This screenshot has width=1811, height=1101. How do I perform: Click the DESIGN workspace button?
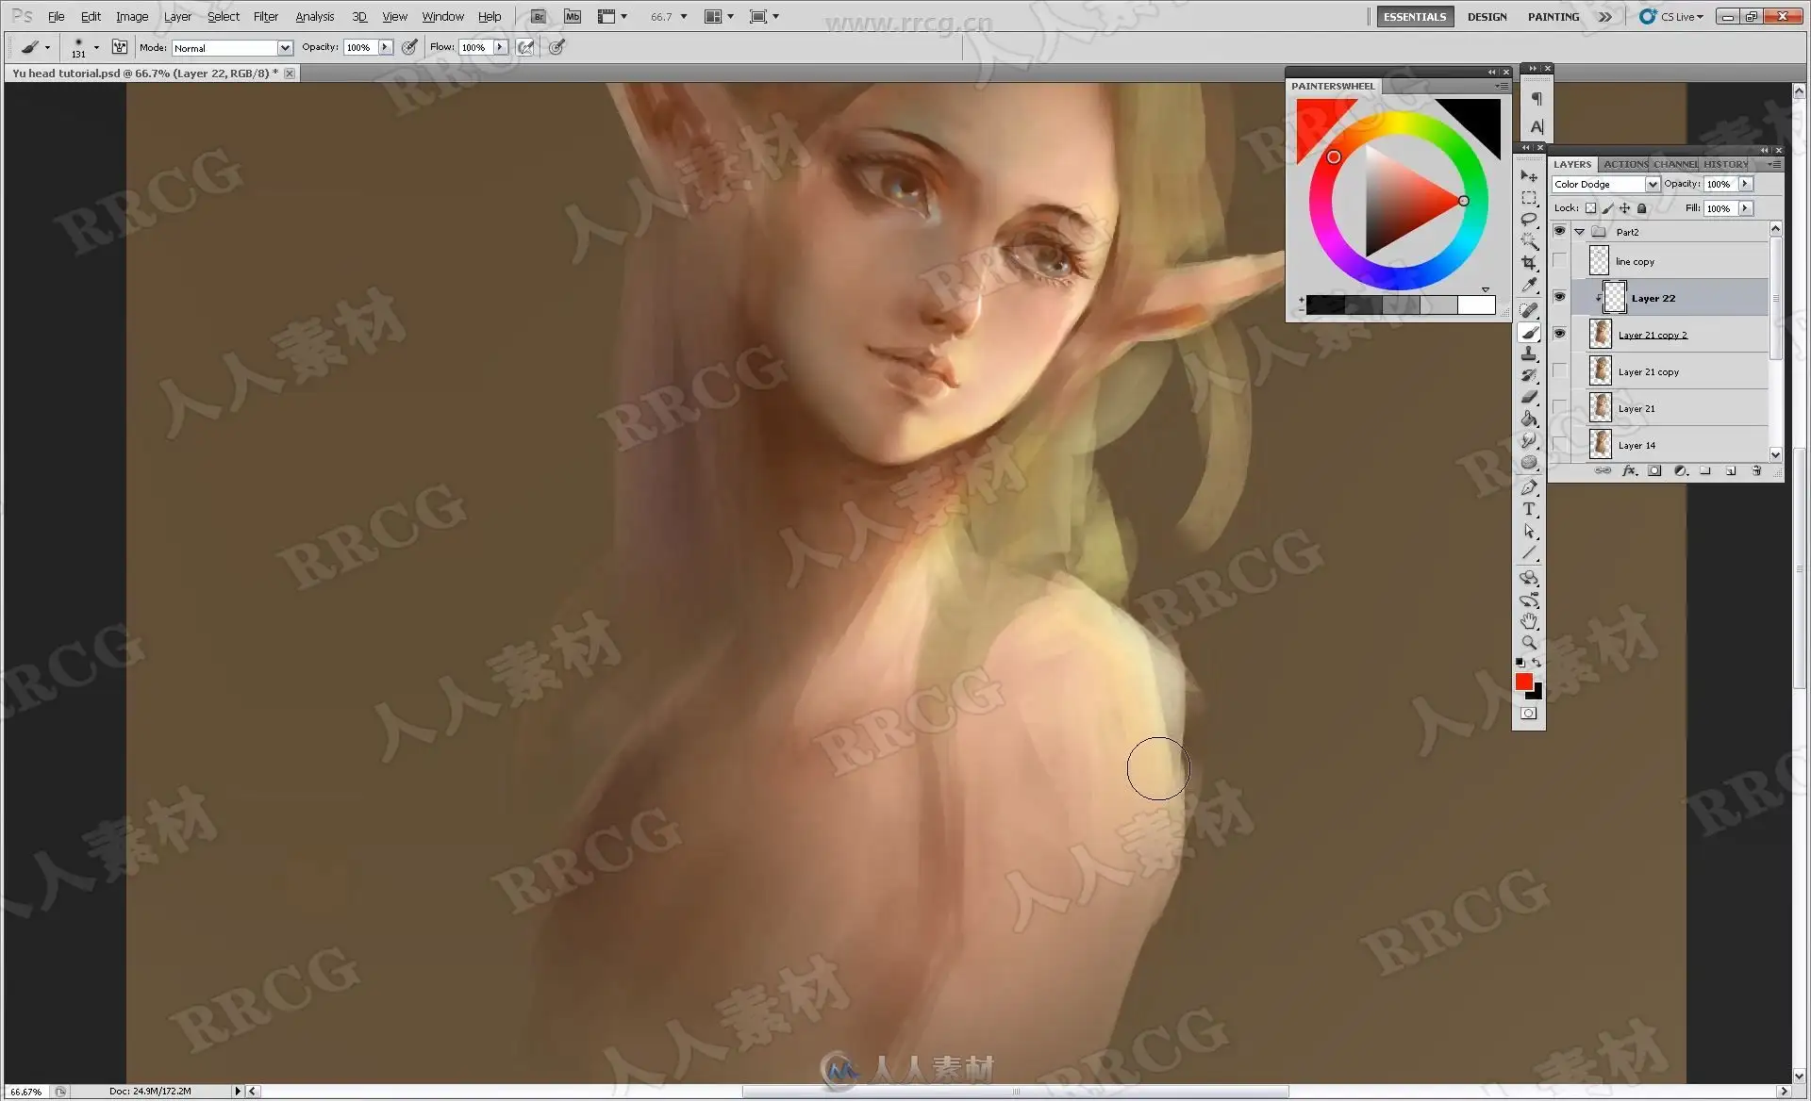click(x=1487, y=17)
